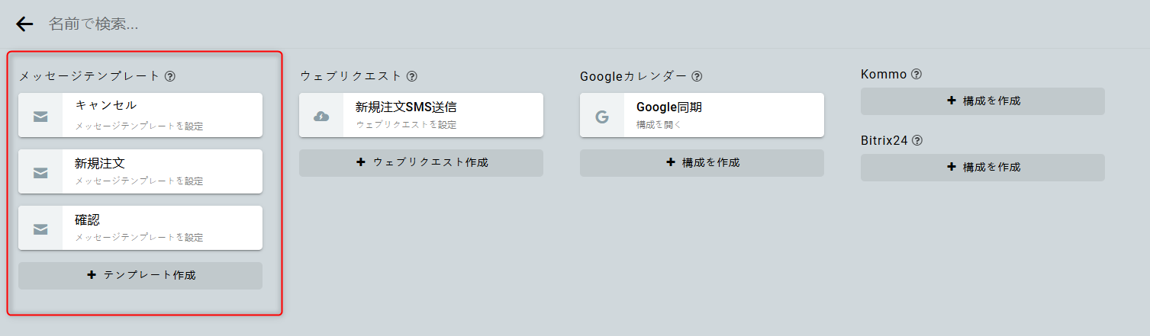Open the Google同期 configuration

point(722,115)
